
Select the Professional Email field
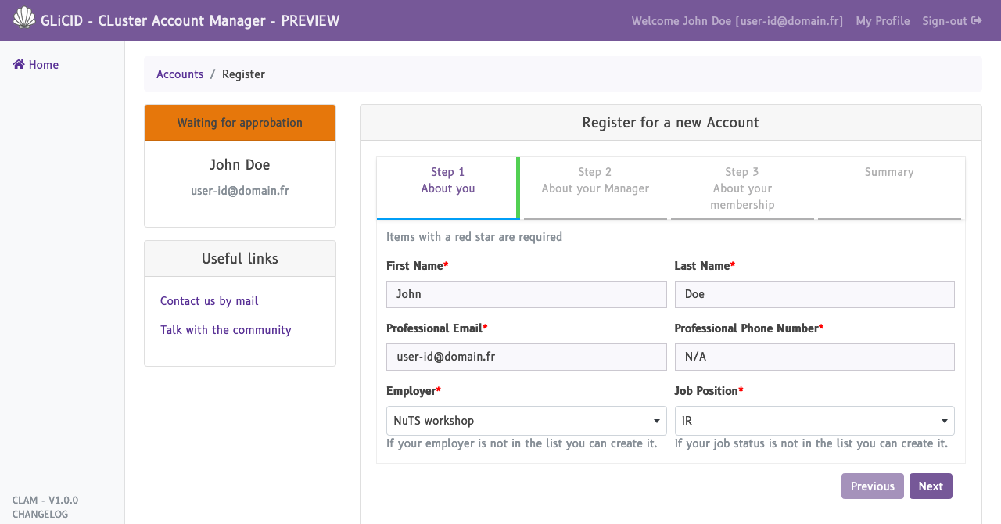tap(526, 357)
